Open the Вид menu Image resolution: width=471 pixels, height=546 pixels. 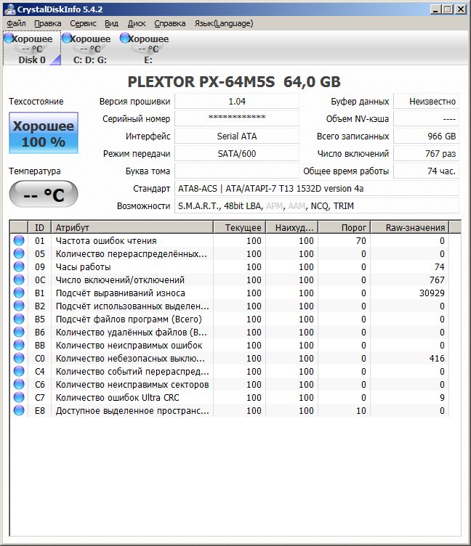coord(111,23)
